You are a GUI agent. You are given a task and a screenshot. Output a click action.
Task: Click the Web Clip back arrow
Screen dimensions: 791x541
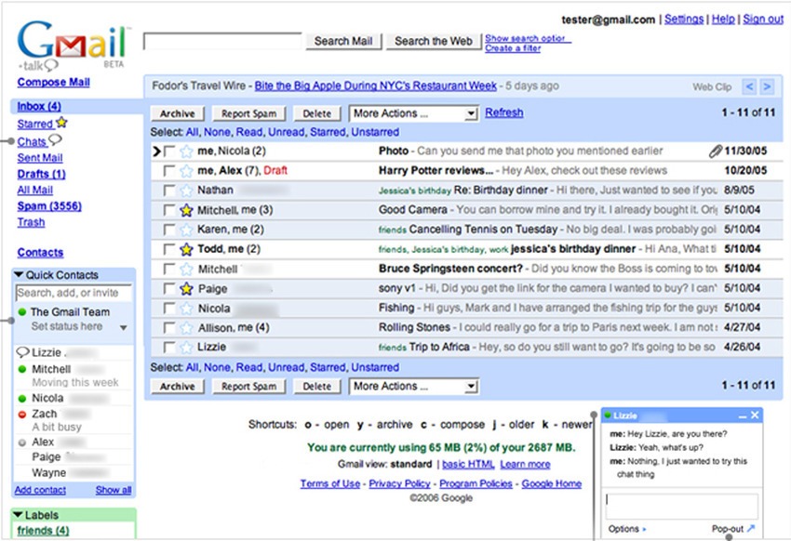[x=748, y=85]
